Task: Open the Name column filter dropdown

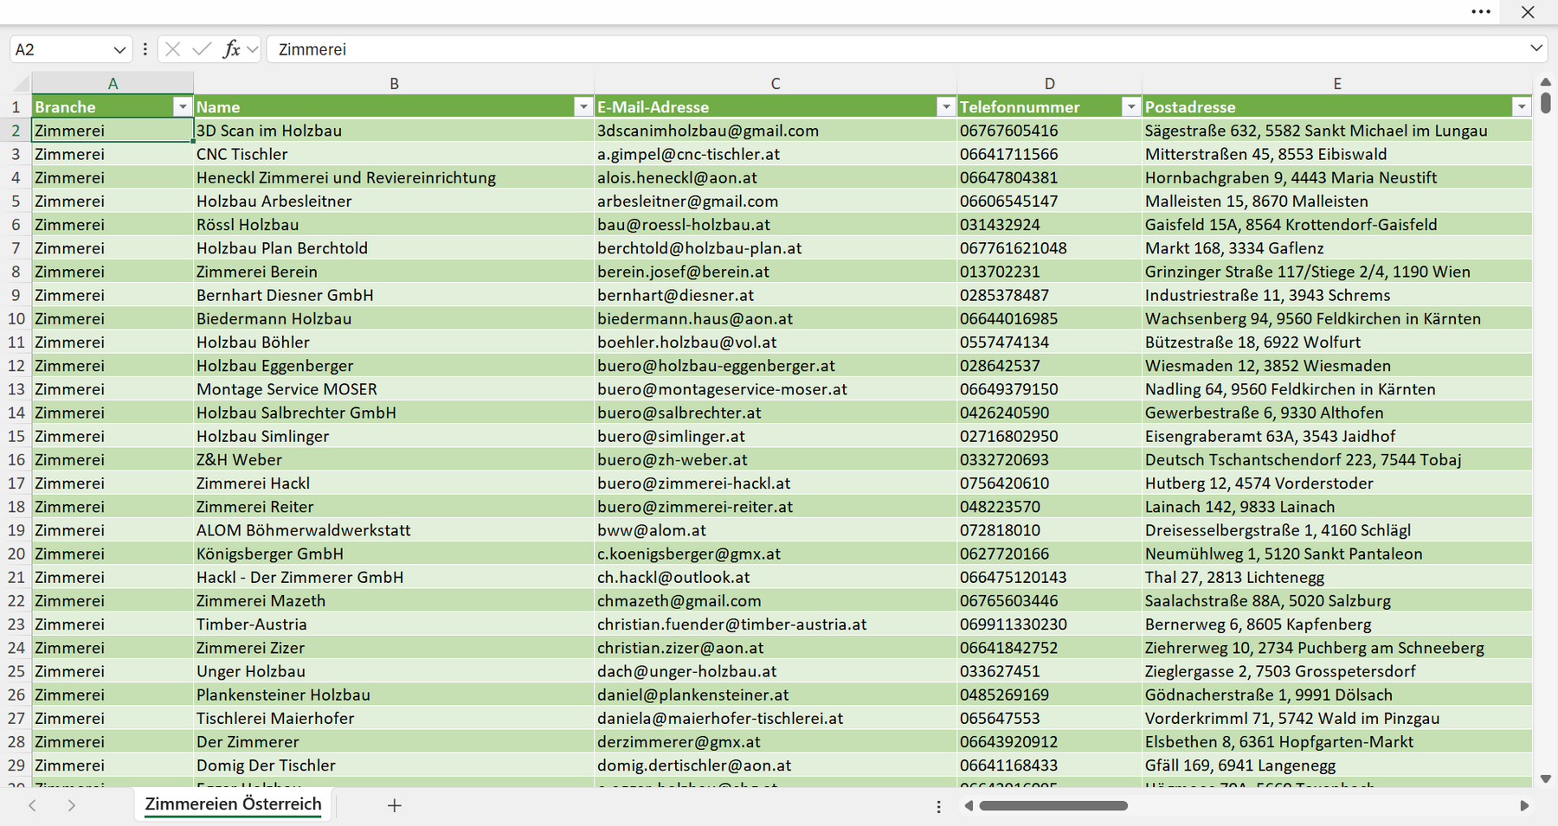Action: tap(583, 106)
